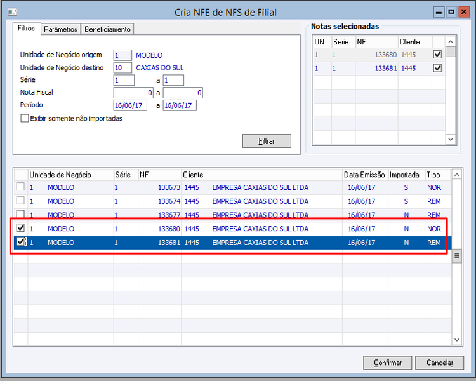Click the Período start date field
This screenshot has height=381, width=476.
pos(130,105)
